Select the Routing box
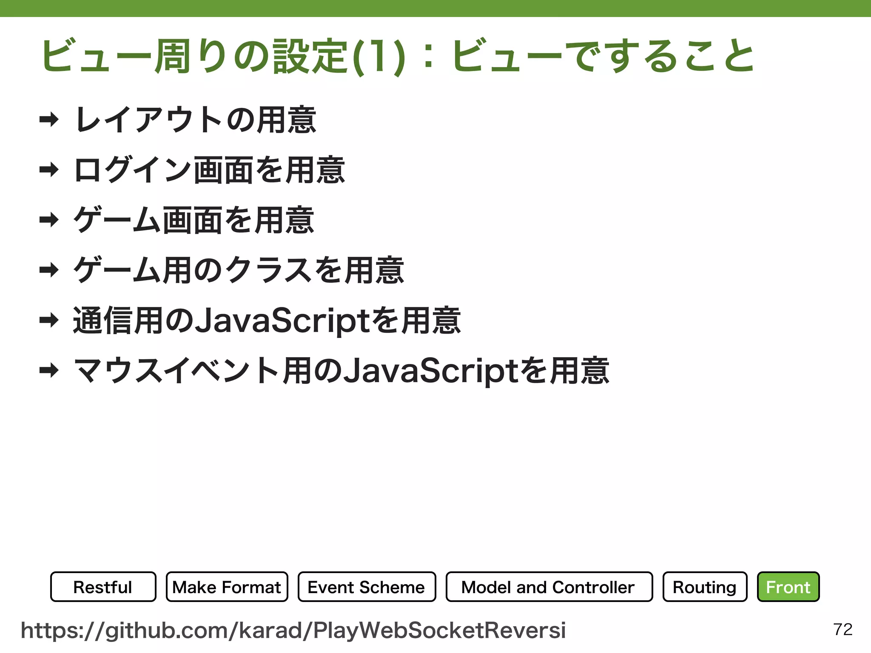The image size is (871, 653). 705,587
